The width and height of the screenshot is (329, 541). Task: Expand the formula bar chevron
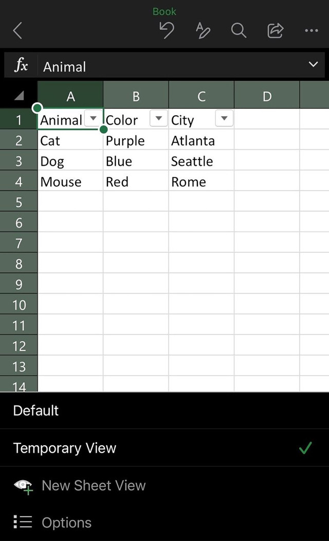(313, 64)
